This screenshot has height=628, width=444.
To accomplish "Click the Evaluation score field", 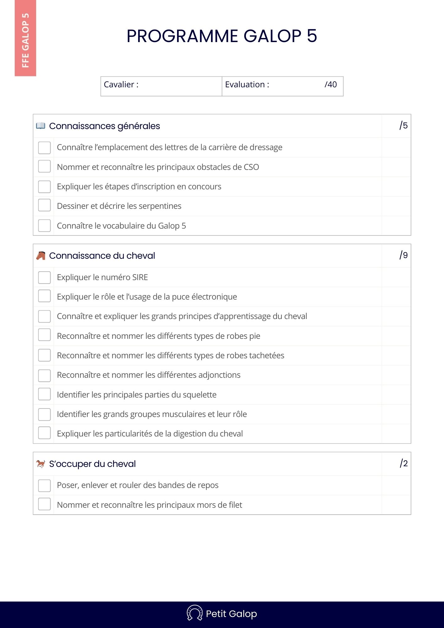I will [295, 86].
